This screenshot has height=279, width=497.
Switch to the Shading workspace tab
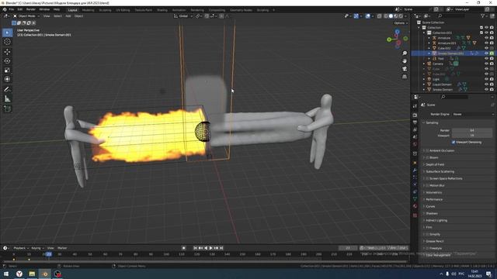(x=162, y=10)
